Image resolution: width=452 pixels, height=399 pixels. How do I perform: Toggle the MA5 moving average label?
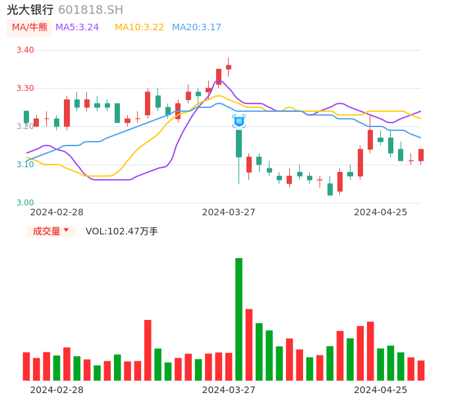(77, 28)
